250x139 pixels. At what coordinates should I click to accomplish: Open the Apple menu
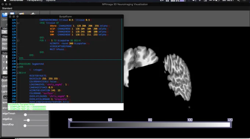(5, 0)
